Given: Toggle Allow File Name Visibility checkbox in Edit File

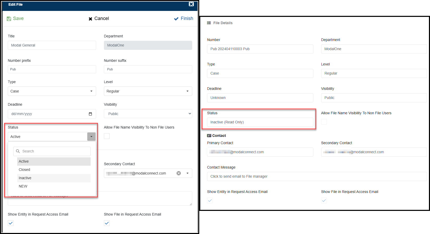Looking at the screenshot, I should click(x=107, y=136).
